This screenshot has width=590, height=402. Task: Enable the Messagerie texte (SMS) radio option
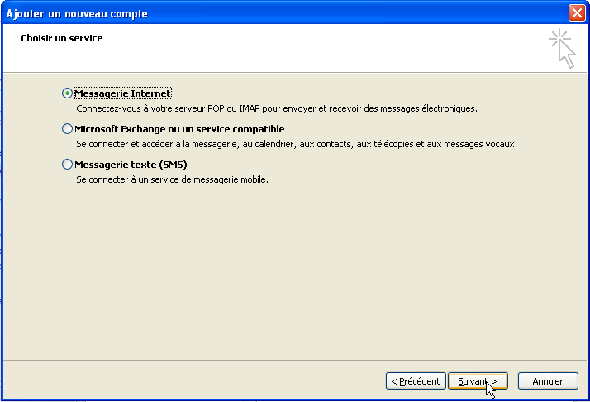(67, 165)
